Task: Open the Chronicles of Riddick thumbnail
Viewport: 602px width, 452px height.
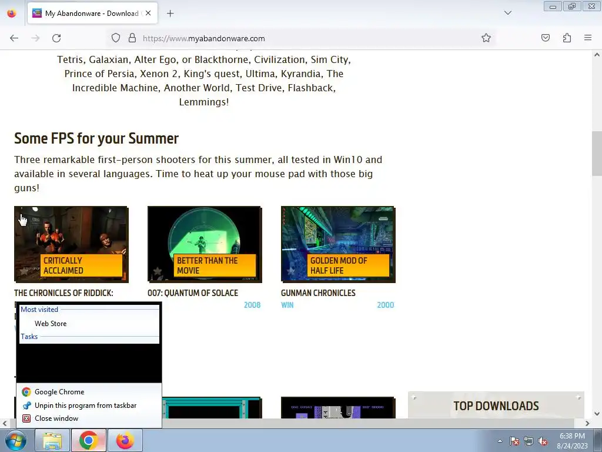Action: 71,244
